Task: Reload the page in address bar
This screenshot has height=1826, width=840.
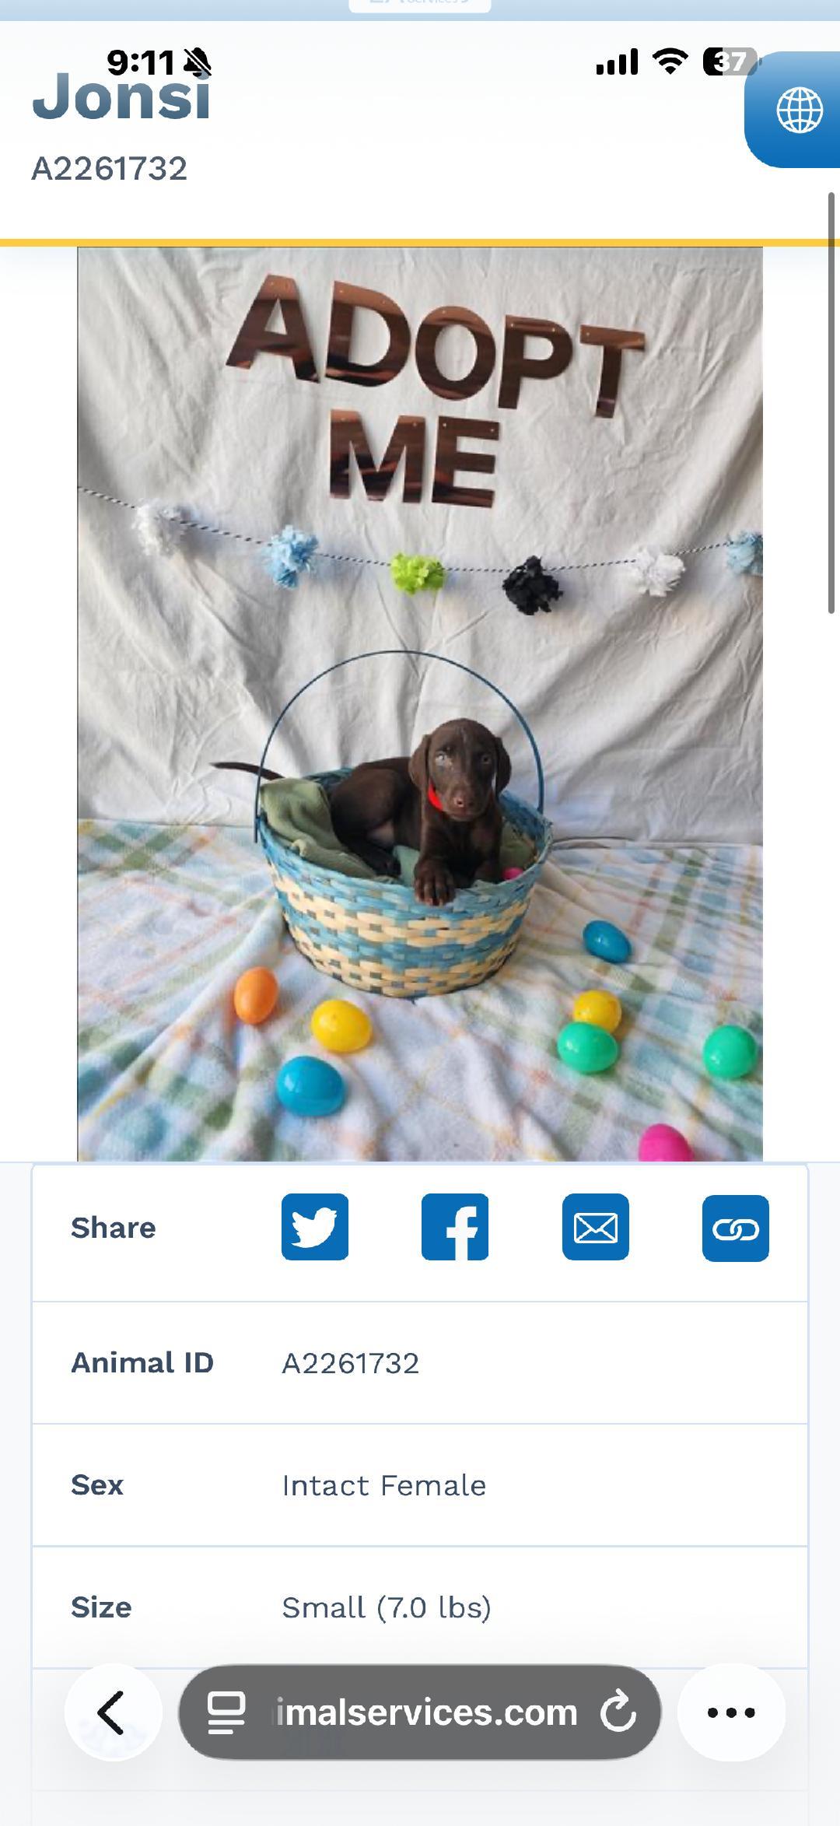Action: pyautogui.click(x=618, y=1712)
